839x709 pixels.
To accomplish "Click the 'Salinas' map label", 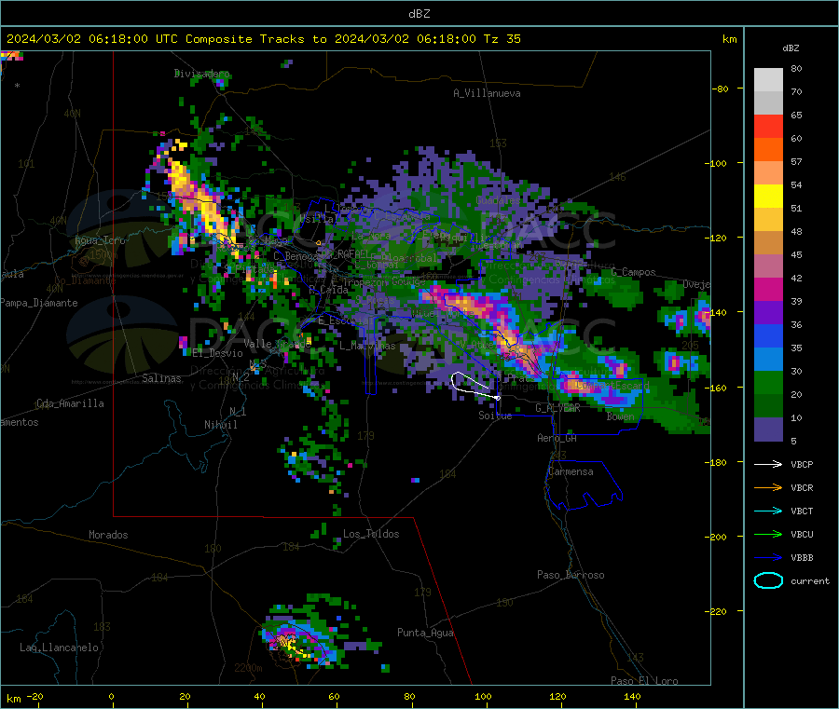I will (x=161, y=378).
